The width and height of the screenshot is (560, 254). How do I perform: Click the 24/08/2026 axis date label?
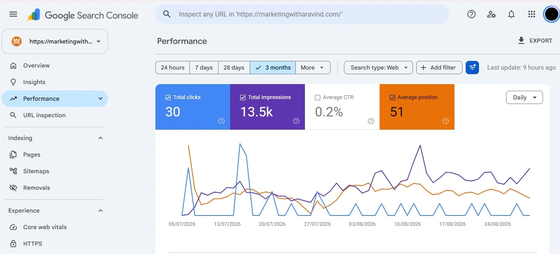click(498, 224)
